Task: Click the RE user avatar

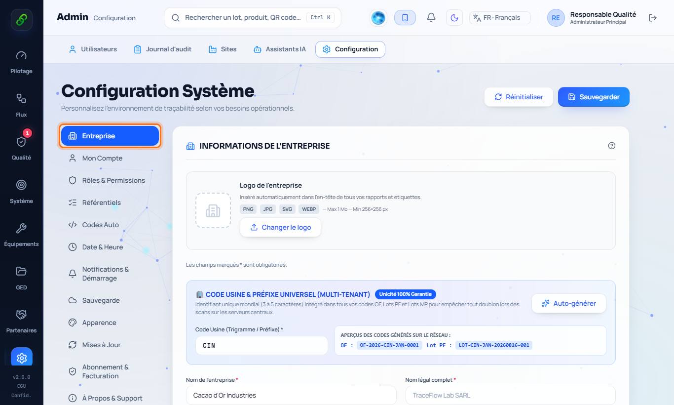Action: (x=556, y=18)
